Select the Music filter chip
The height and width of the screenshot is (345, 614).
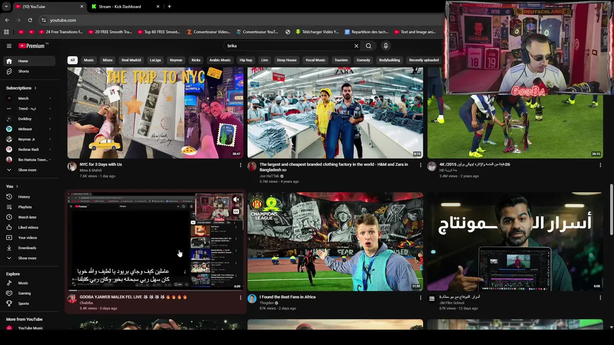[x=89, y=60]
